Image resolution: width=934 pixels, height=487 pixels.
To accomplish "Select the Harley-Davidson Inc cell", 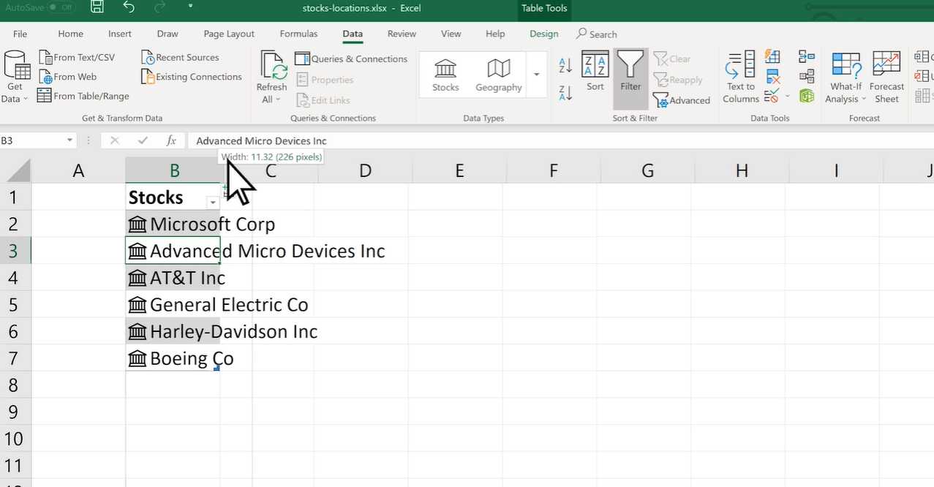I will pos(173,331).
